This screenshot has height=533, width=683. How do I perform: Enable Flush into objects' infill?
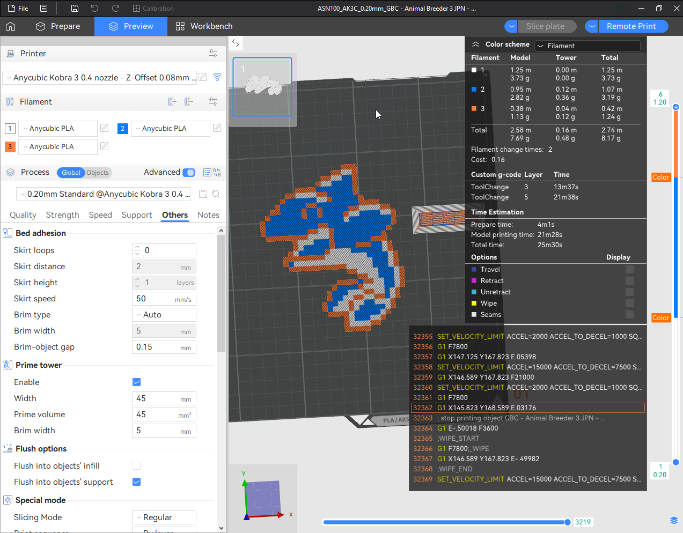coord(136,466)
